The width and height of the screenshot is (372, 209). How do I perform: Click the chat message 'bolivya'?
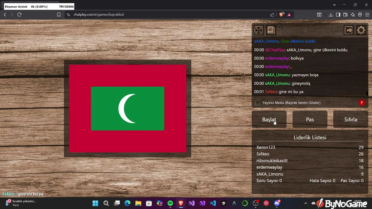tap(297, 58)
